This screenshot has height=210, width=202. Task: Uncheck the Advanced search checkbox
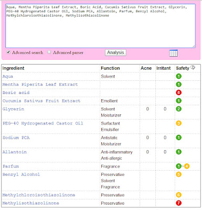click(8, 52)
